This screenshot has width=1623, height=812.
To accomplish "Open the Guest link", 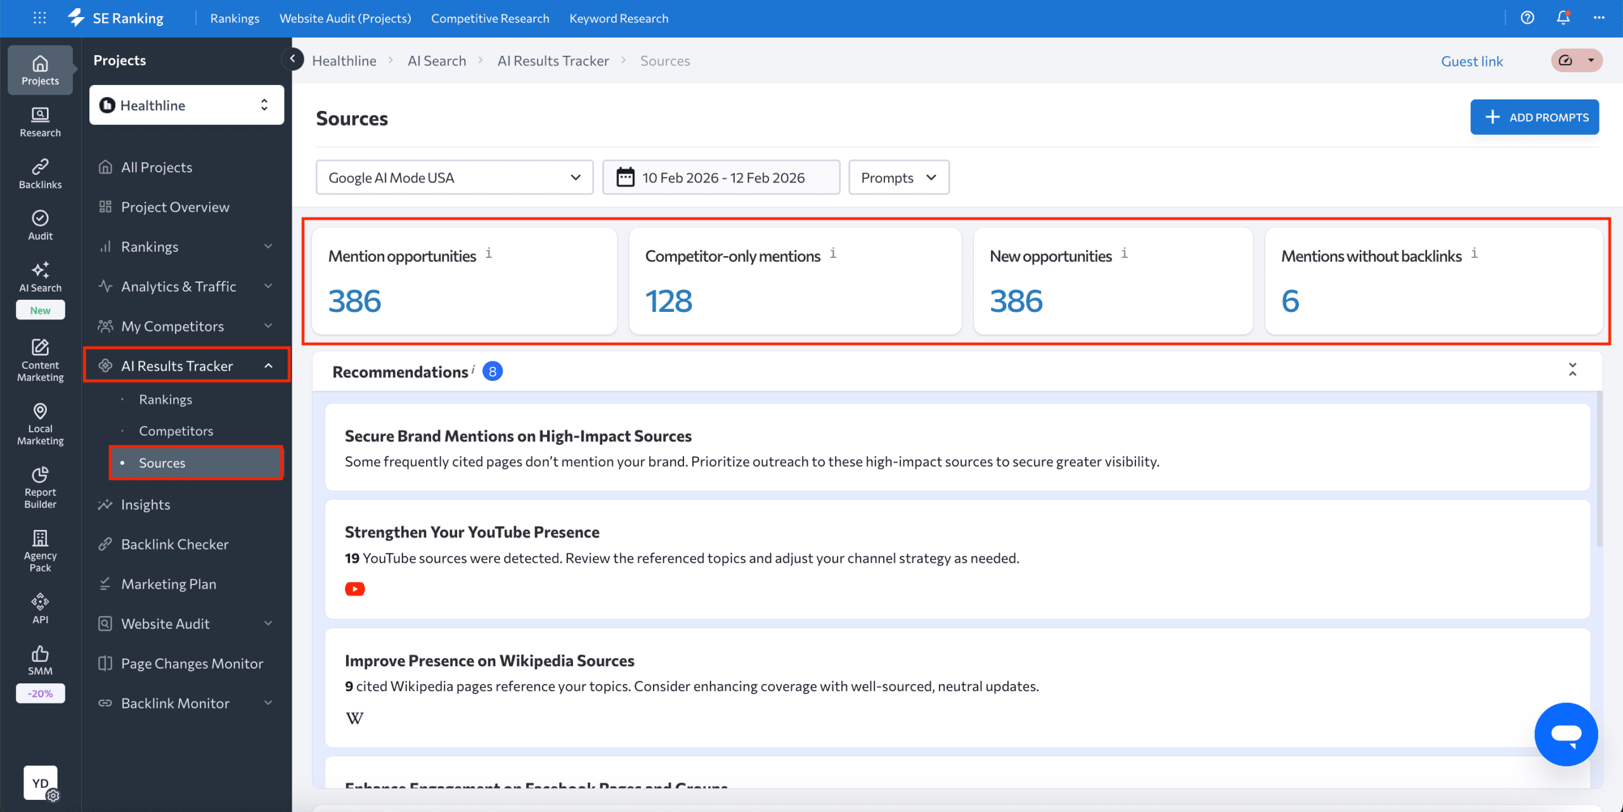I will click(x=1472, y=60).
